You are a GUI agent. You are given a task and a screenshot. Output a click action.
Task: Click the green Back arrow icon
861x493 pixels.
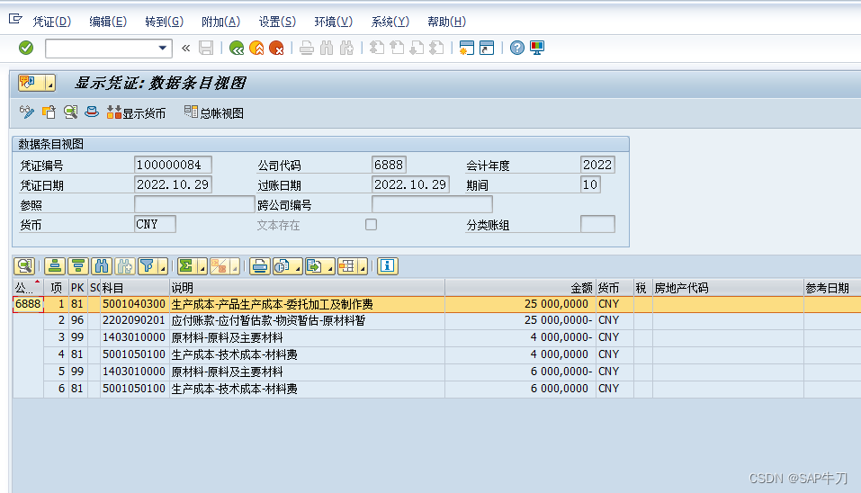tap(237, 48)
